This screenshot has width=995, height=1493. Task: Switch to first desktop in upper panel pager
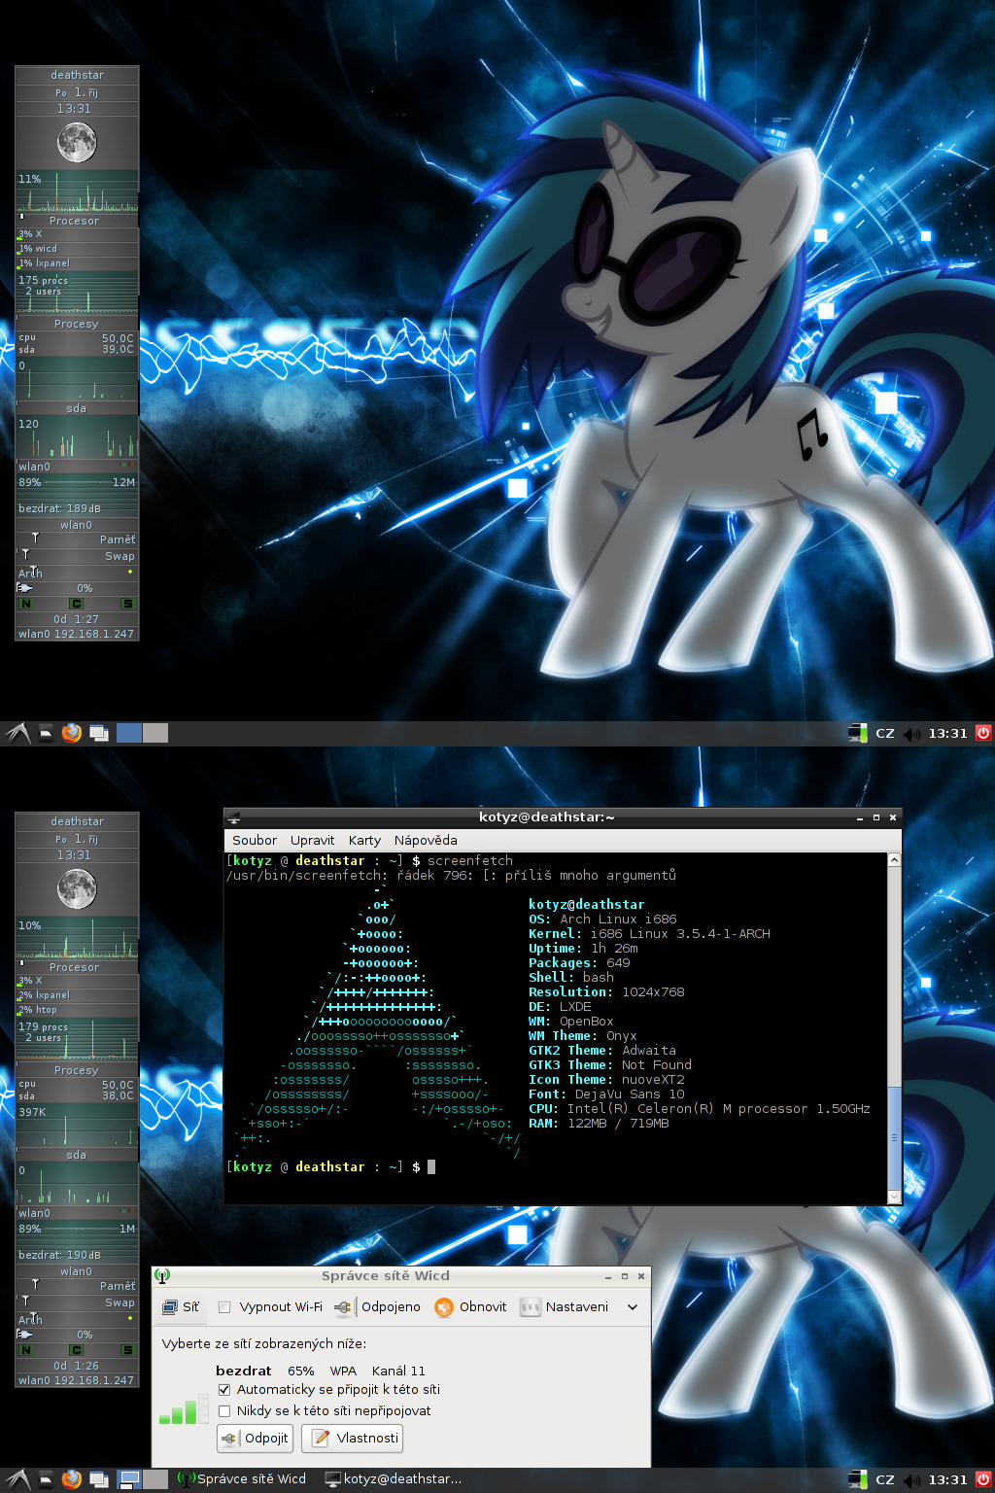pyautogui.click(x=129, y=733)
